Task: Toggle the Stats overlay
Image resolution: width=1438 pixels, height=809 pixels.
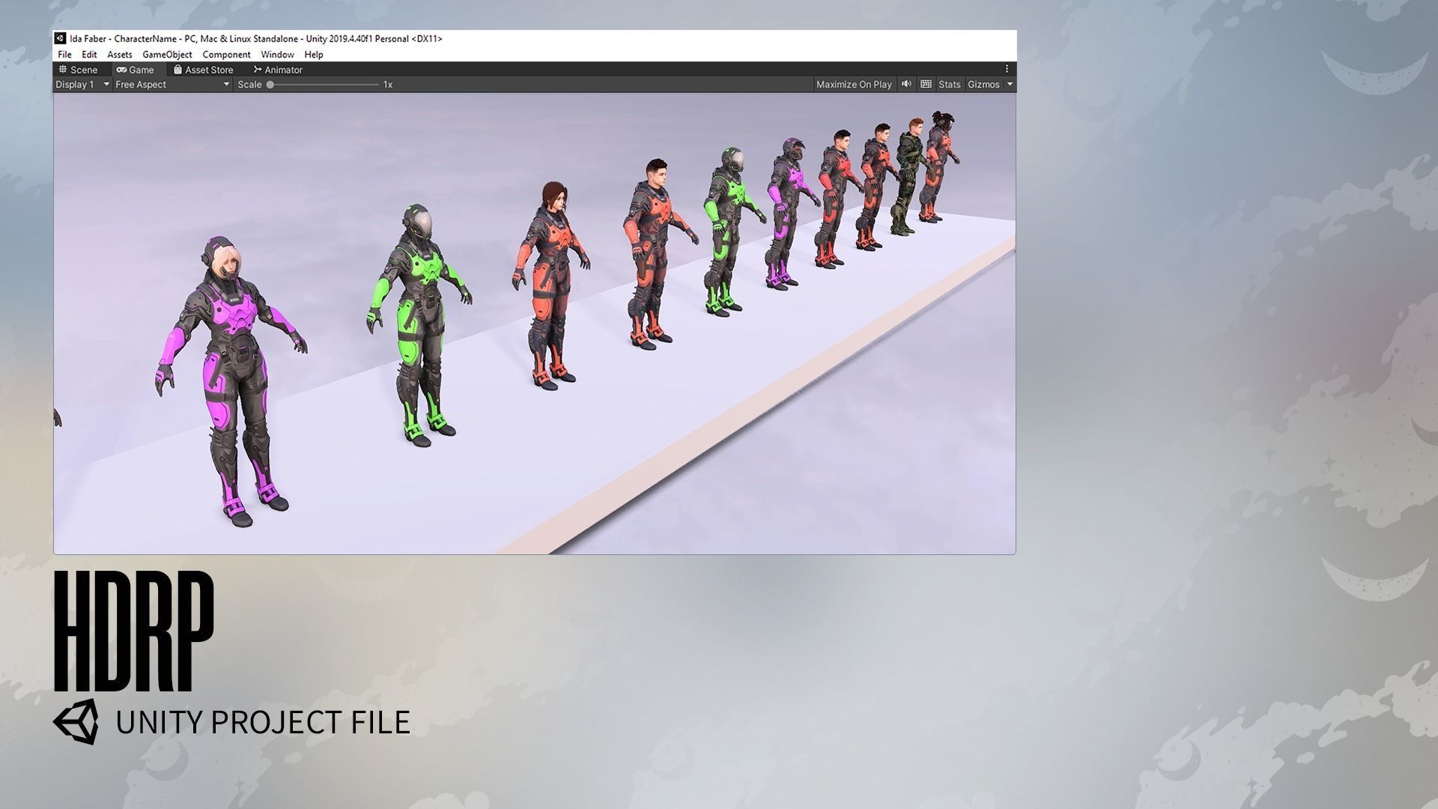Action: (949, 85)
